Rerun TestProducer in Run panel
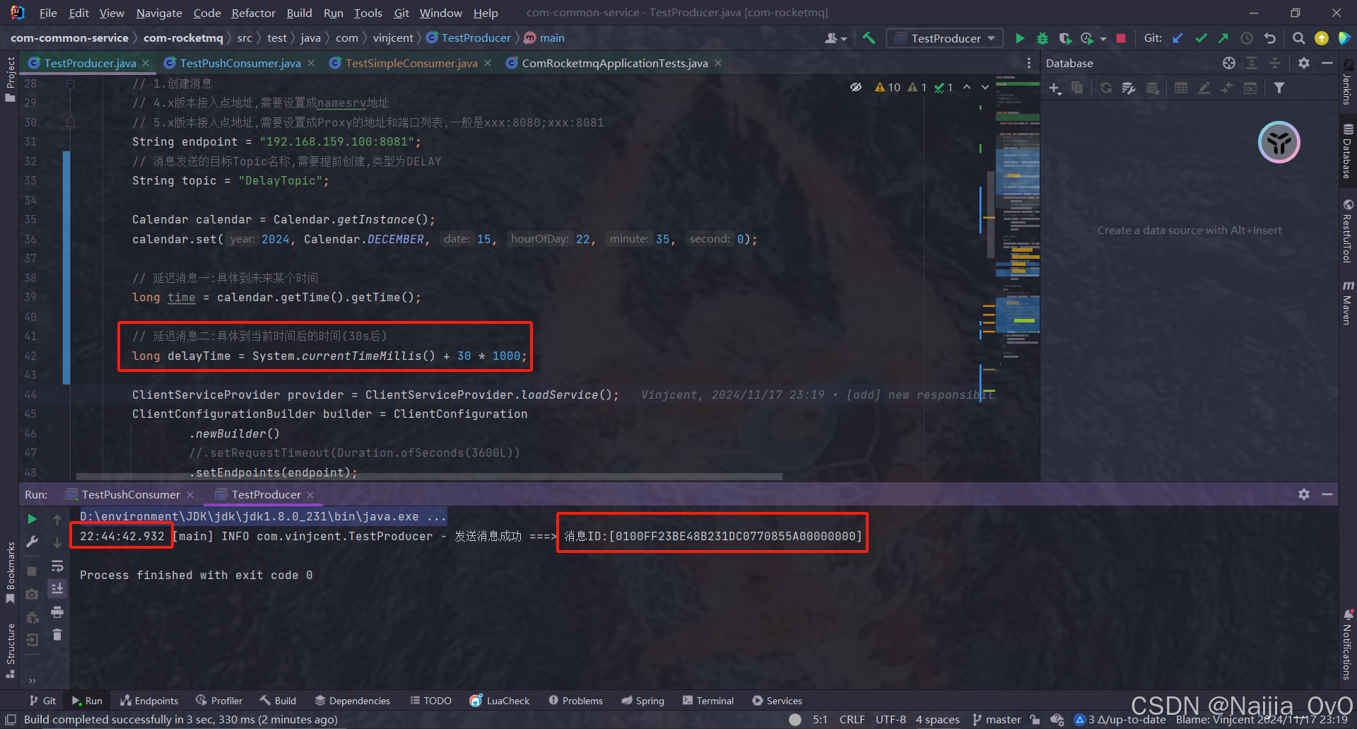The image size is (1357, 729). tap(32, 519)
